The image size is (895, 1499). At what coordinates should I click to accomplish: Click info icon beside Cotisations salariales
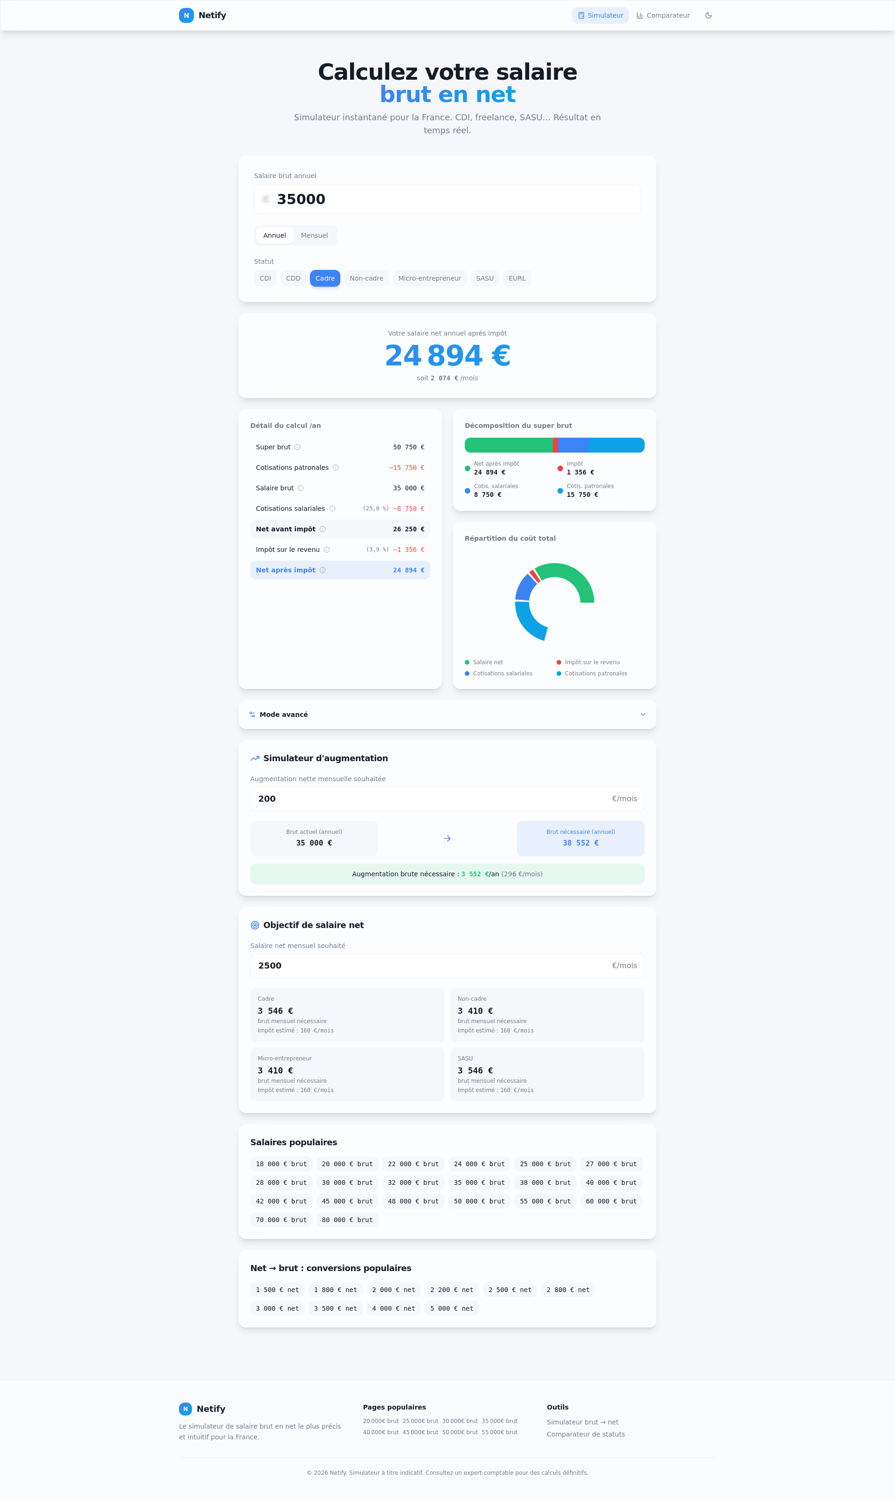click(x=332, y=509)
